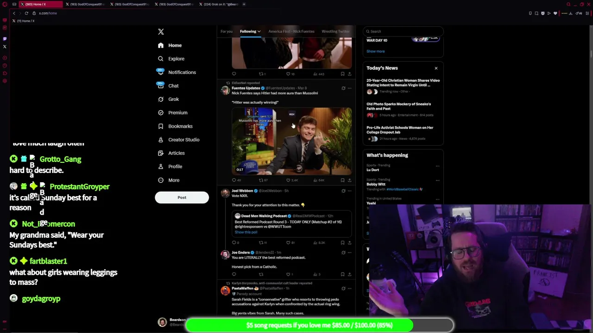The width and height of the screenshot is (593, 333).
Task: Open Profile in the sidebar
Action: 170,166
